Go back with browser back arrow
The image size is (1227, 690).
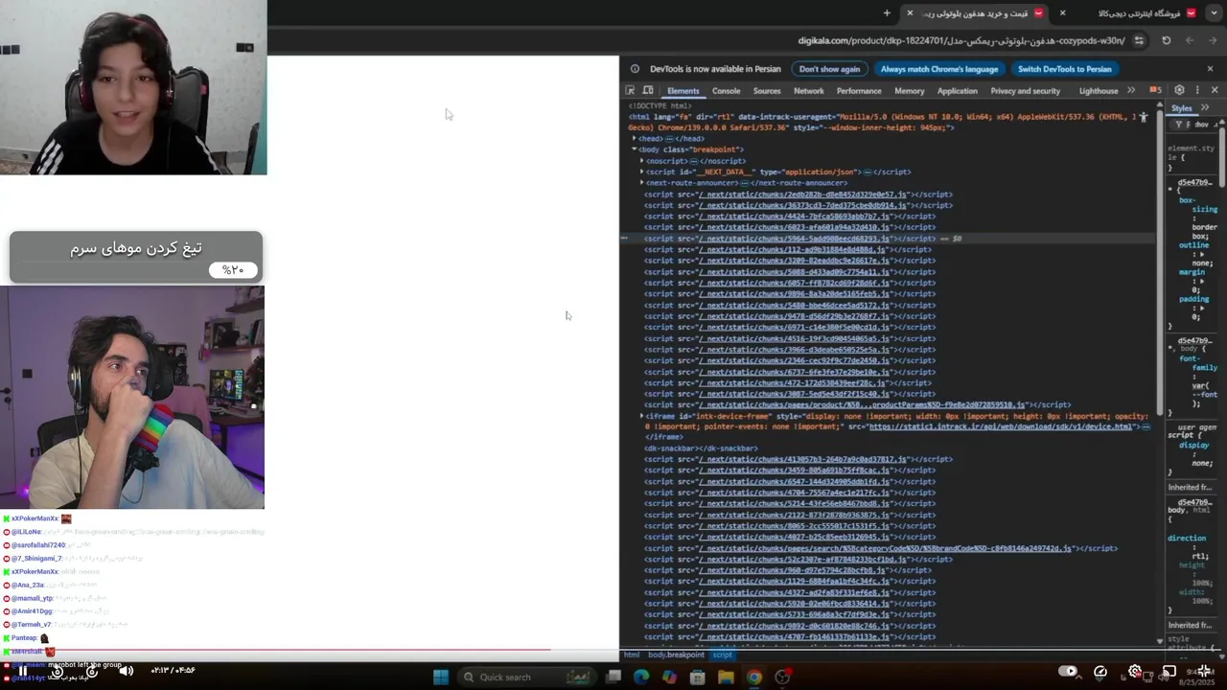(1212, 41)
